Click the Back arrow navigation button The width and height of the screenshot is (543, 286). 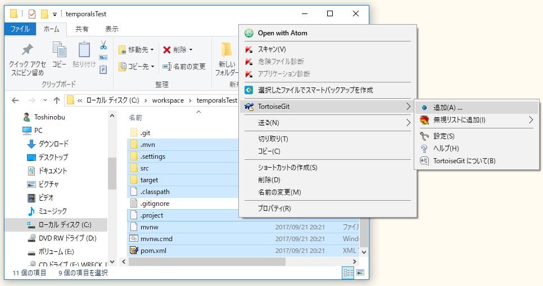click(x=15, y=100)
